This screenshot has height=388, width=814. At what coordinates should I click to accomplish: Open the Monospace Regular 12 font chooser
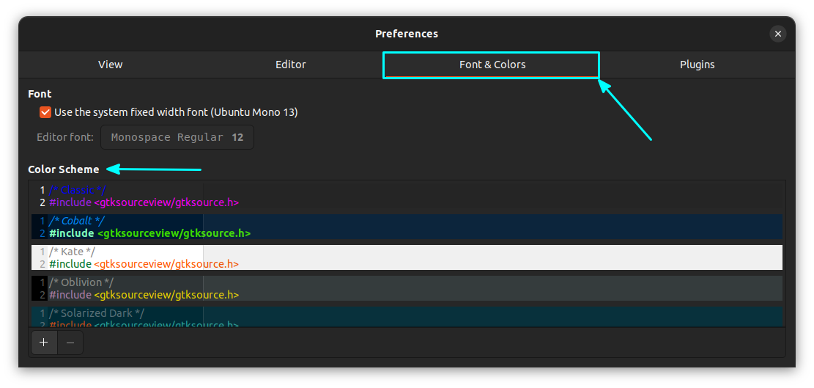point(177,137)
